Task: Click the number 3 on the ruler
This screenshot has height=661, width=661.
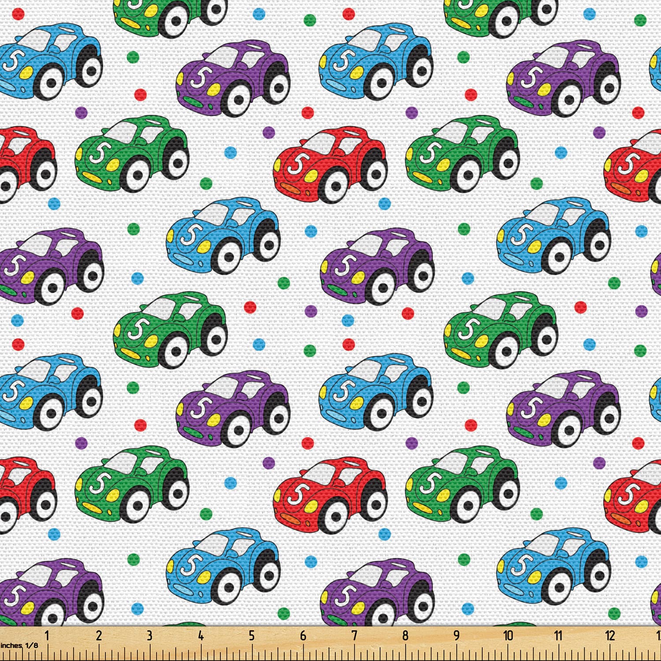Action: coord(149,635)
